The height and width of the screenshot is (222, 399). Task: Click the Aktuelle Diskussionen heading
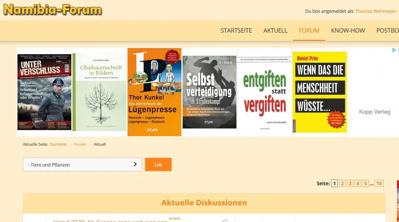point(204,202)
